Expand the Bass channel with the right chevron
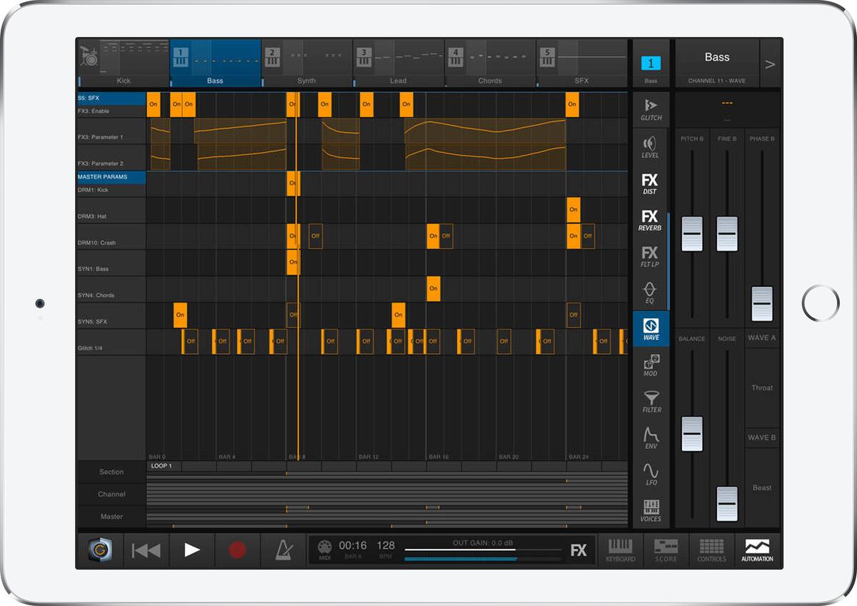The width and height of the screenshot is (857, 606). (771, 63)
